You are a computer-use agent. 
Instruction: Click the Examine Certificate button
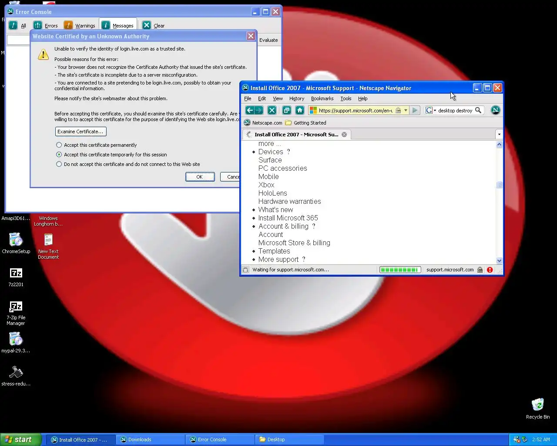(x=81, y=132)
